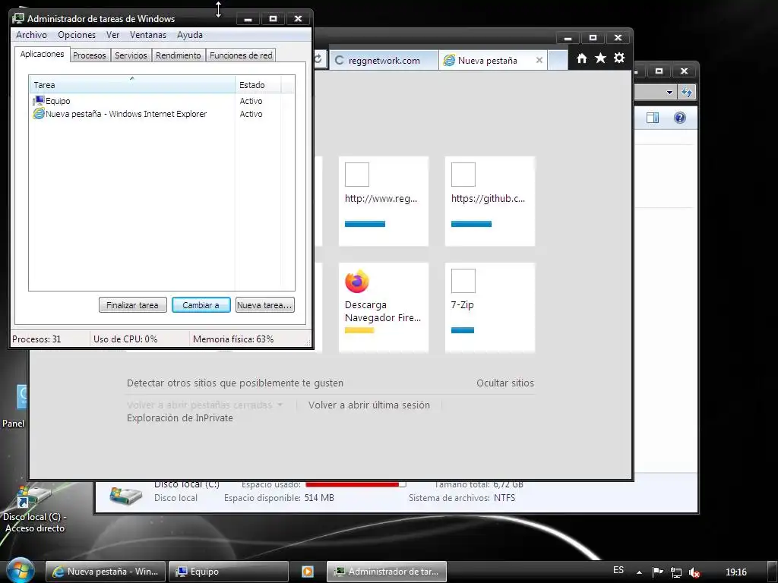The width and height of the screenshot is (778, 583).
Task: Click Procesos: 31 status text
Action: coord(36,339)
